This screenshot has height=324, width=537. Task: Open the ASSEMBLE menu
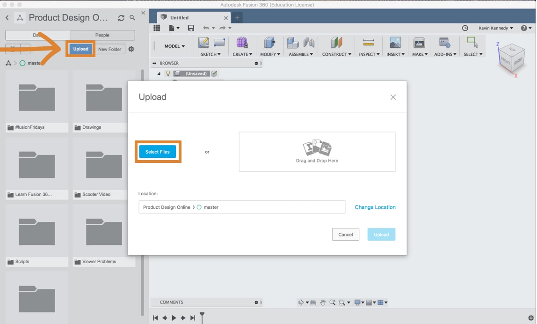[301, 54]
